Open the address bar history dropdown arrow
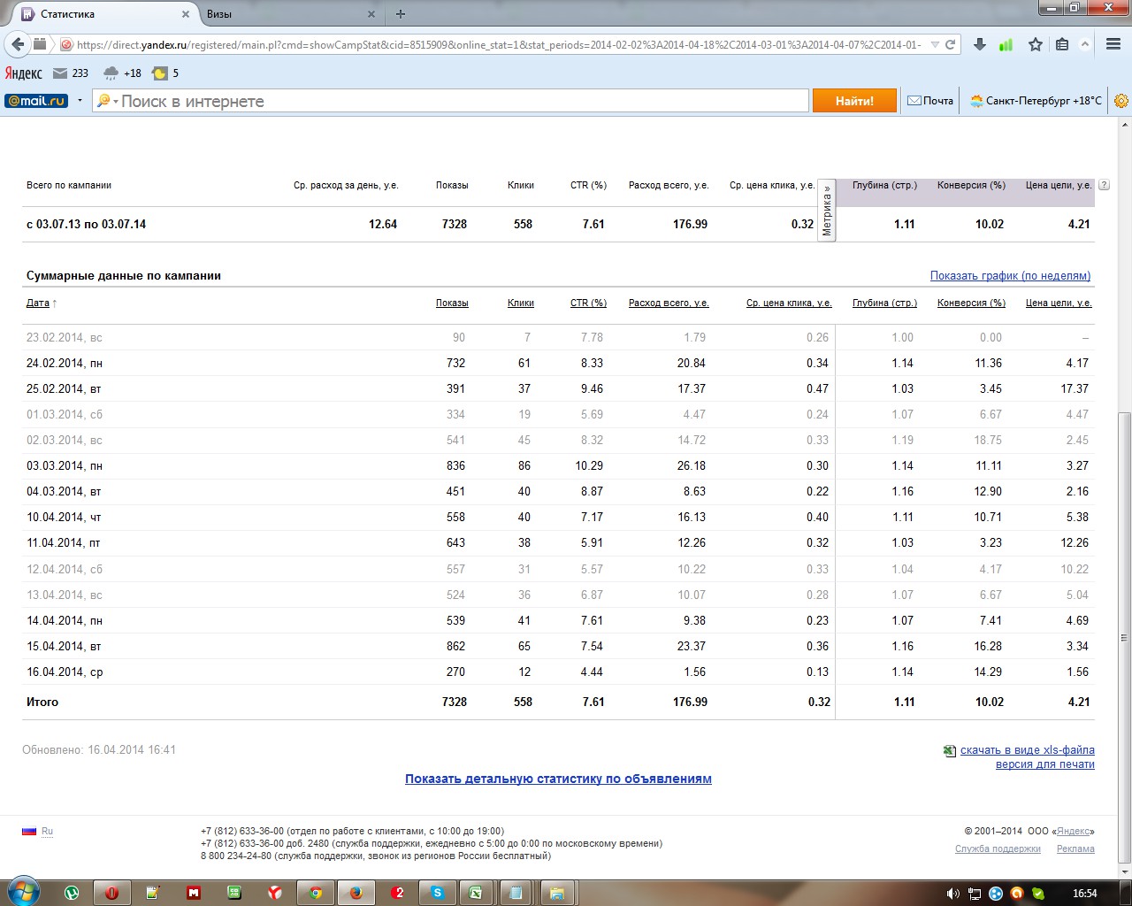This screenshot has height=906, width=1132. coord(935,44)
